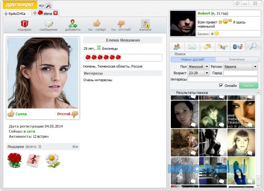Close the elena tab
The image size is (264, 191).
pyautogui.click(x=55, y=13)
